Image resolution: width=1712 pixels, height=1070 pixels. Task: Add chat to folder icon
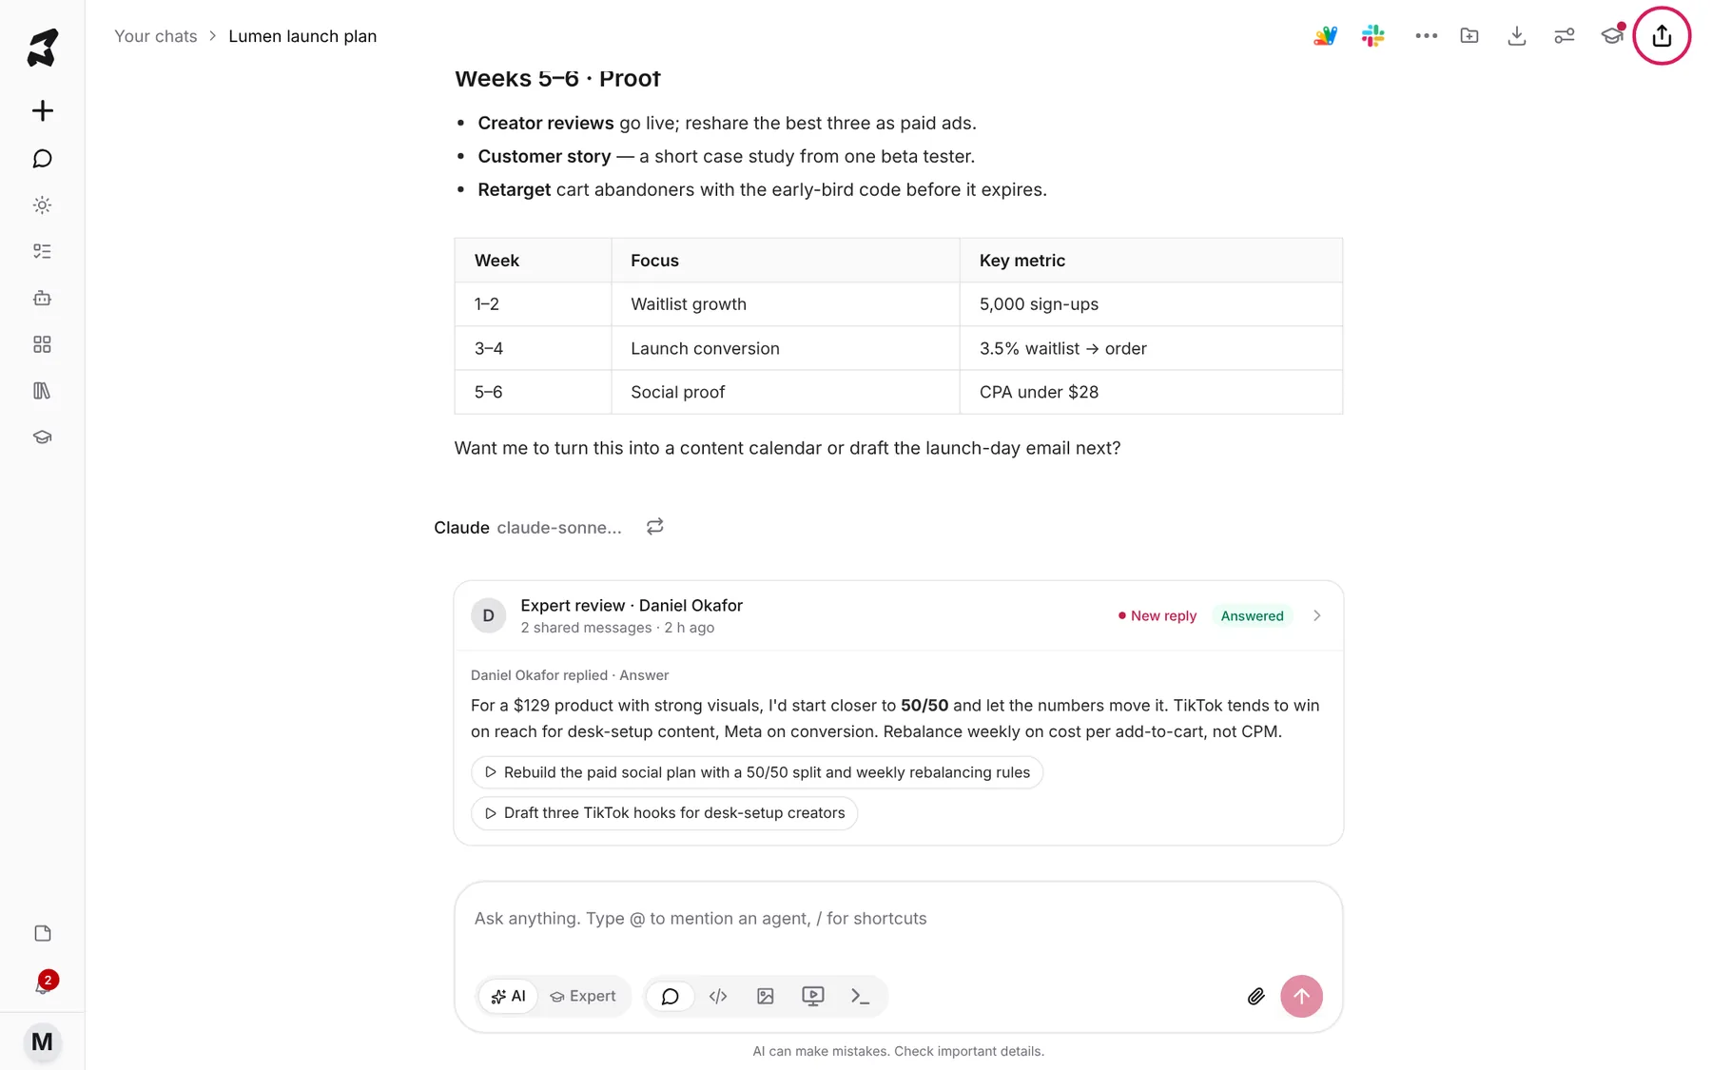coord(1469,36)
